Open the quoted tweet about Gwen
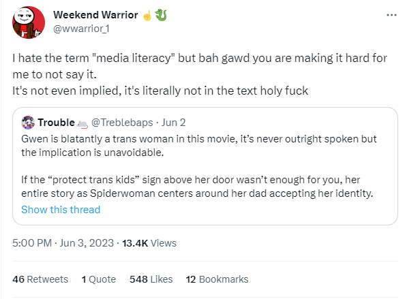The height and width of the screenshot is (299, 405). (205, 166)
